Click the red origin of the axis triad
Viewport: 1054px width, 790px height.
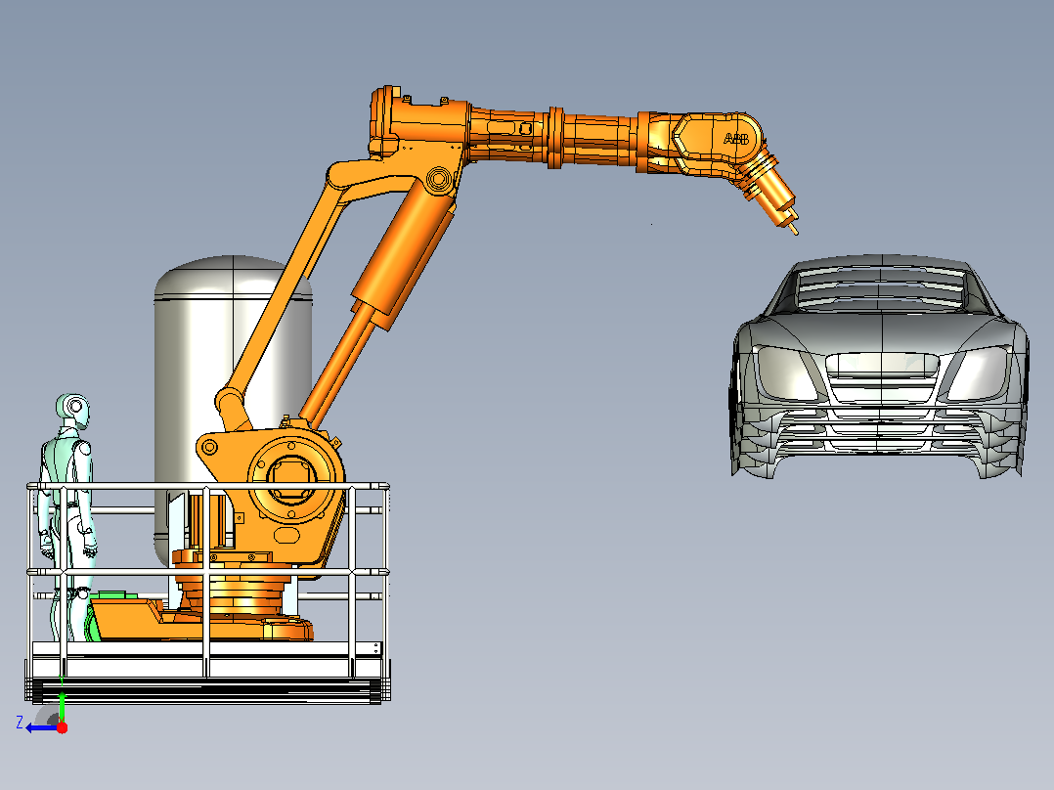tap(62, 727)
